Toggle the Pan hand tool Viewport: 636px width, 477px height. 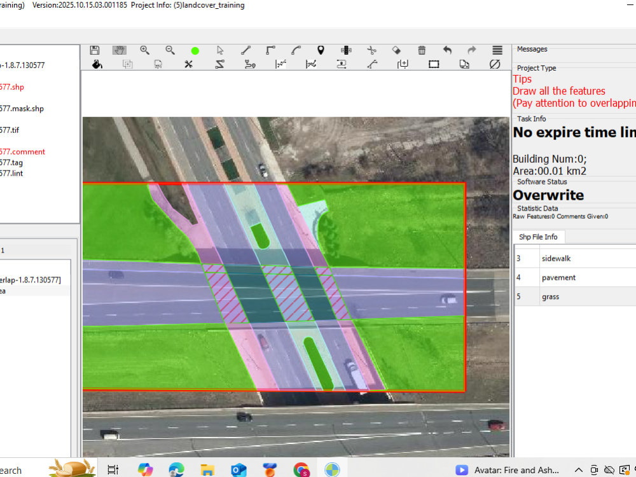120,50
